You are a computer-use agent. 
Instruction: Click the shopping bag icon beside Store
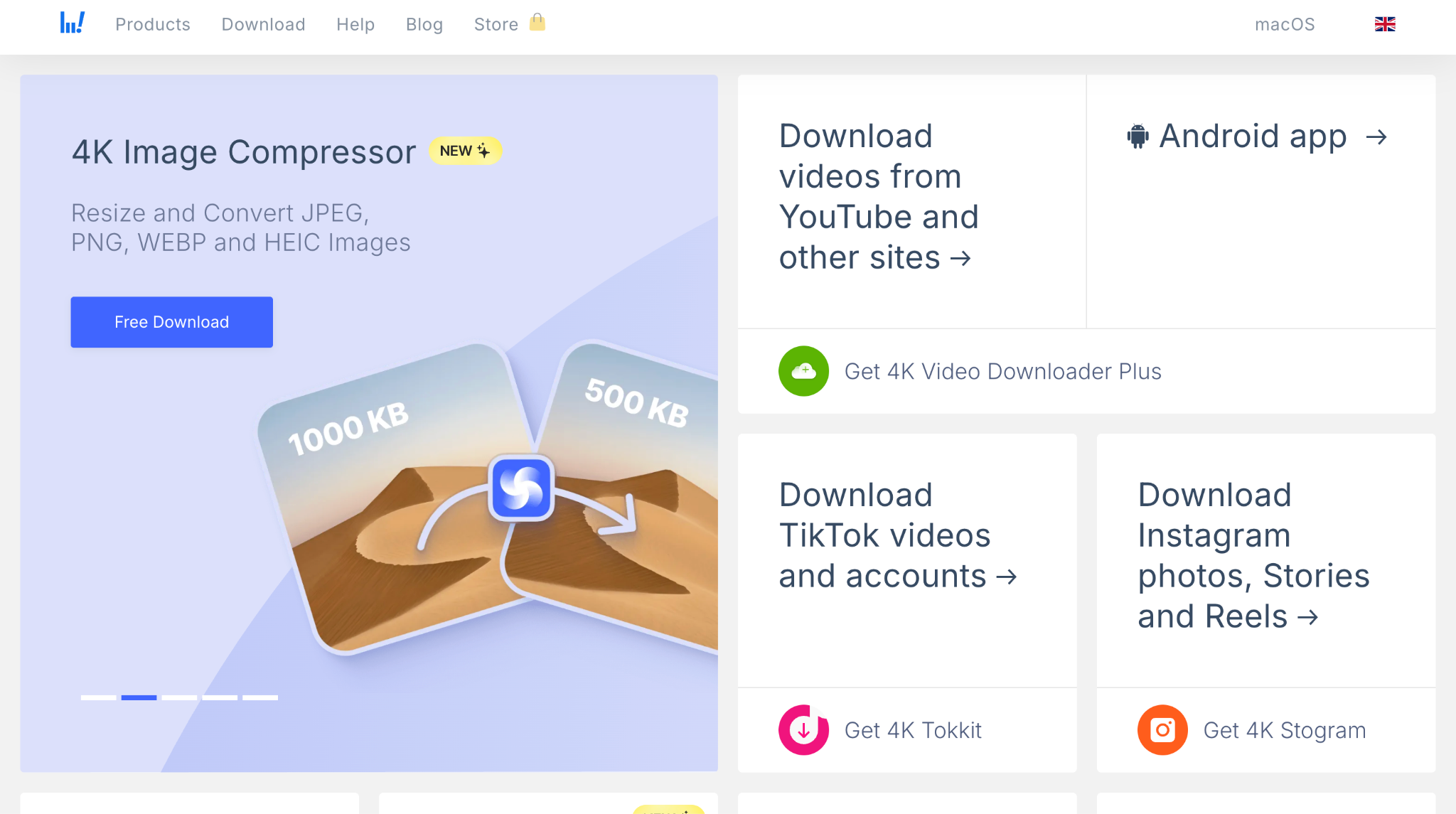[x=537, y=23]
